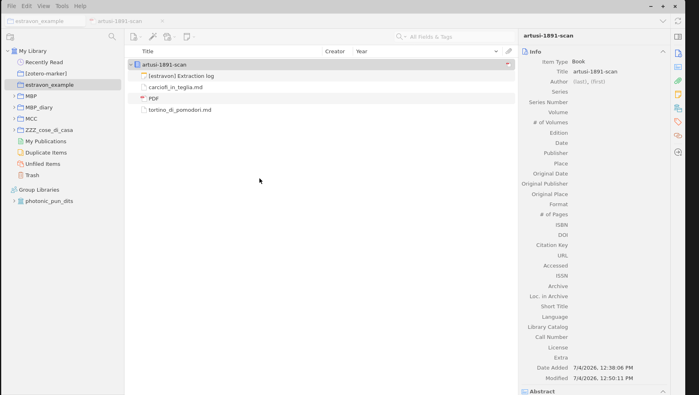The image size is (699, 395).
Task: Jump to Libraries and Collections side icon
Action: pyautogui.click(x=678, y=108)
